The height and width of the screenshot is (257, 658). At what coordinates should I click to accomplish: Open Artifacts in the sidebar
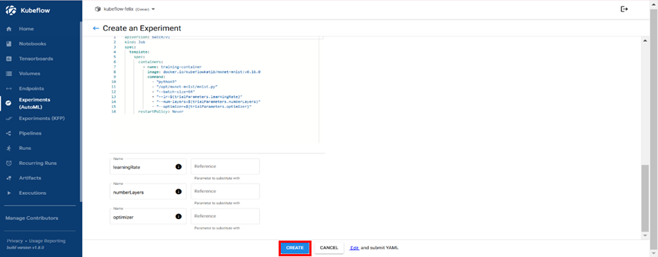30,178
